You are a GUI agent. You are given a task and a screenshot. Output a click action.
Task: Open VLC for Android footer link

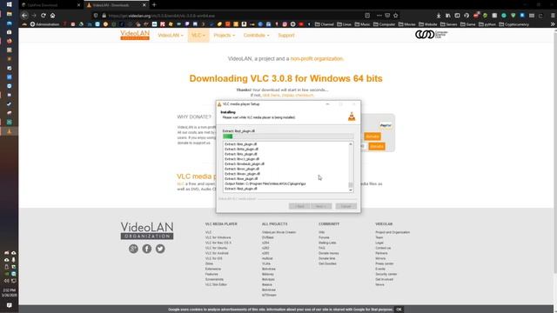[217, 253]
